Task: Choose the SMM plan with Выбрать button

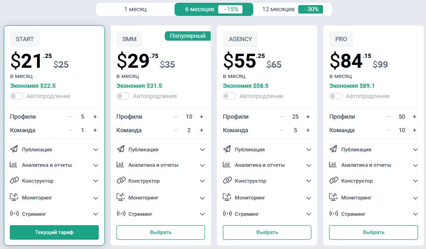Action: click(x=161, y=232)
